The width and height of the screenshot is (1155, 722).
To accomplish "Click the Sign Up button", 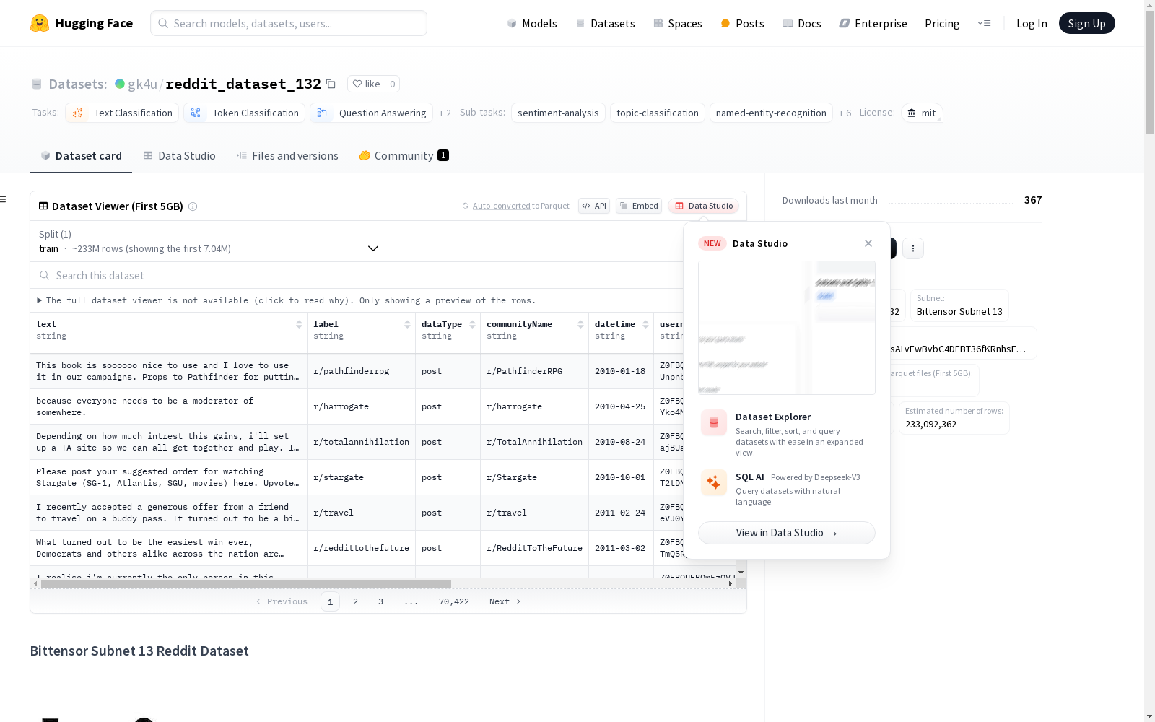I will point(1086,23).
